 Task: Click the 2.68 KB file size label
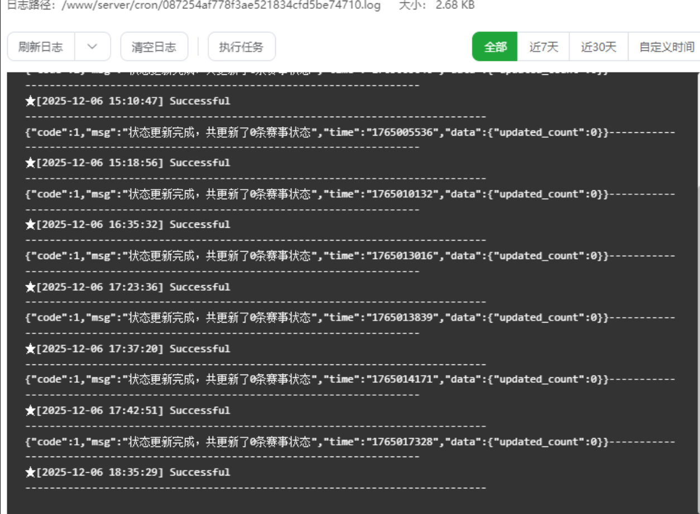click(x=455, y=6)
